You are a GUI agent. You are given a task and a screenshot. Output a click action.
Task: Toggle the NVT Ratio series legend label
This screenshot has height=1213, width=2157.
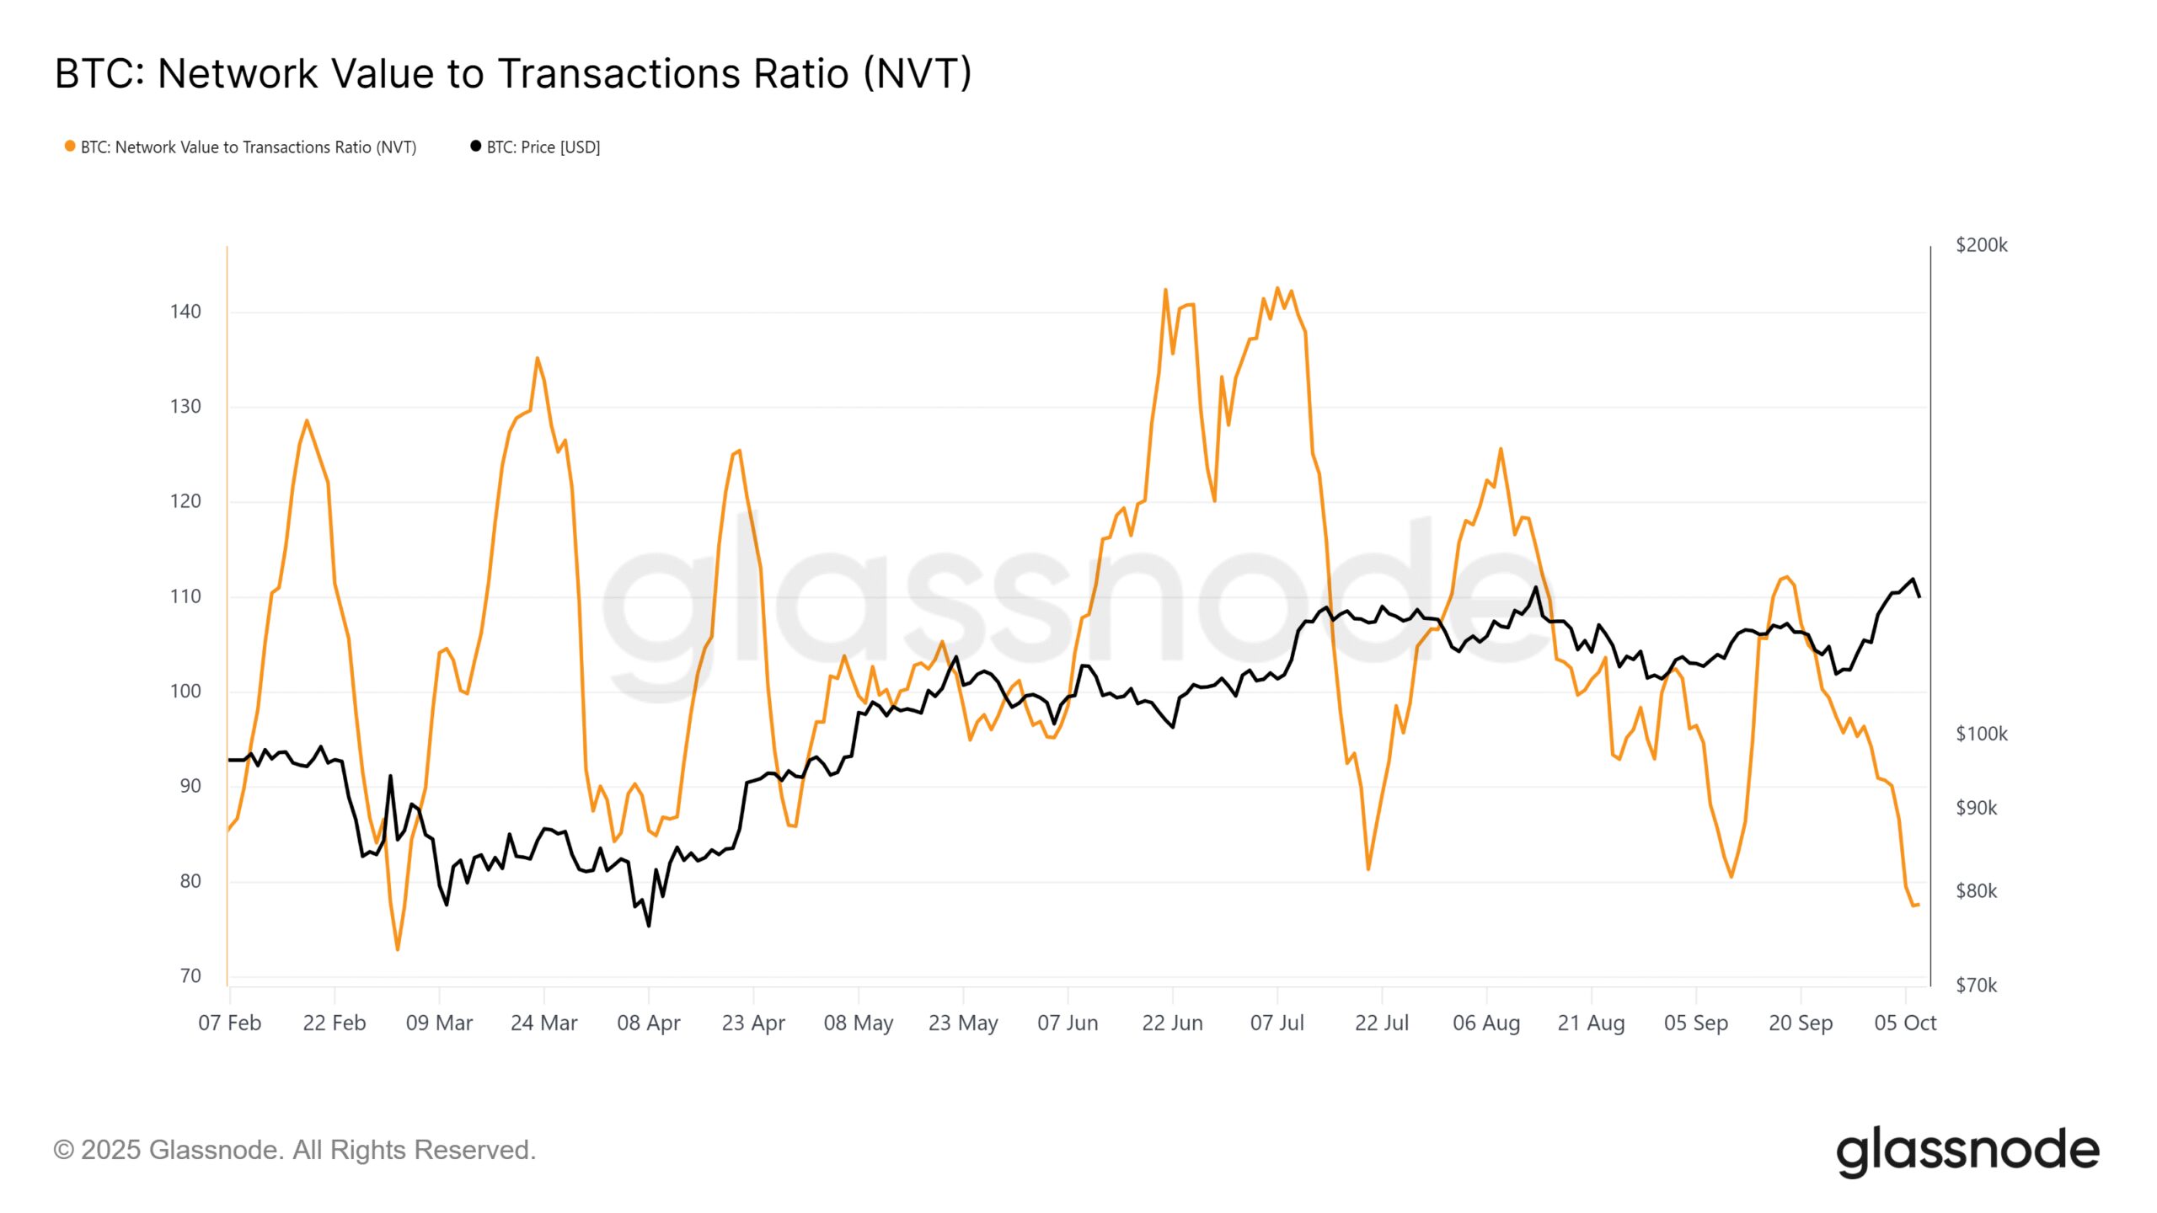coord(249,147)
